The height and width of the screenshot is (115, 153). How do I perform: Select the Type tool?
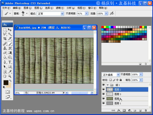click(x=10, y=62)
